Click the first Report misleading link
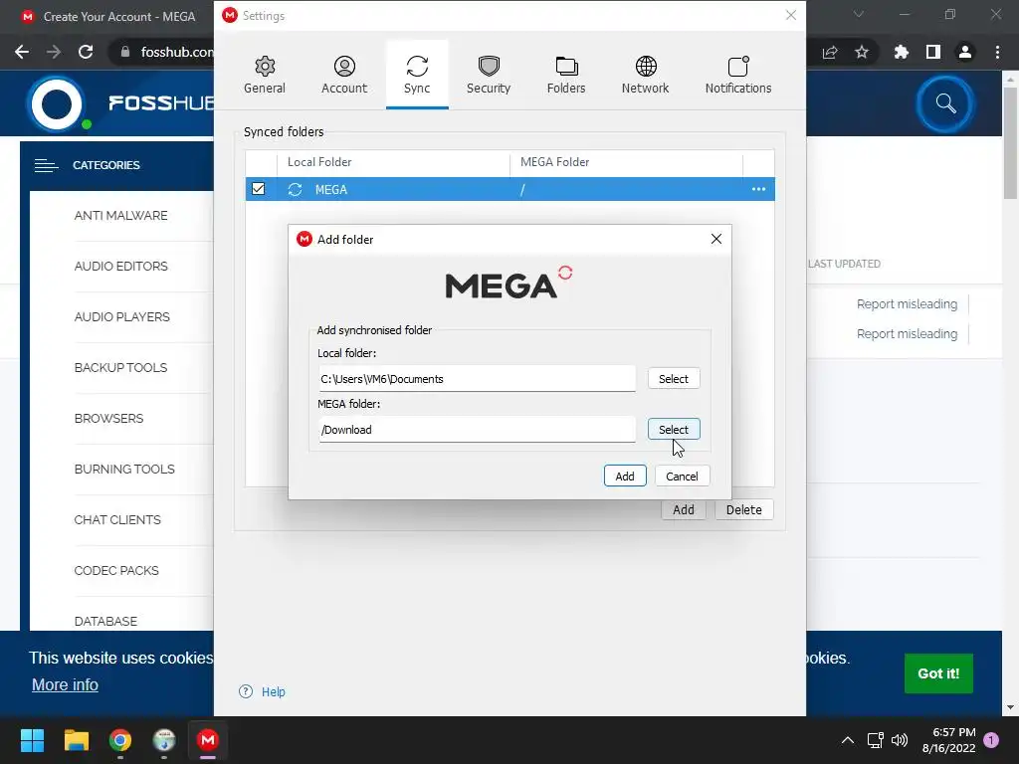 point(907,304)
